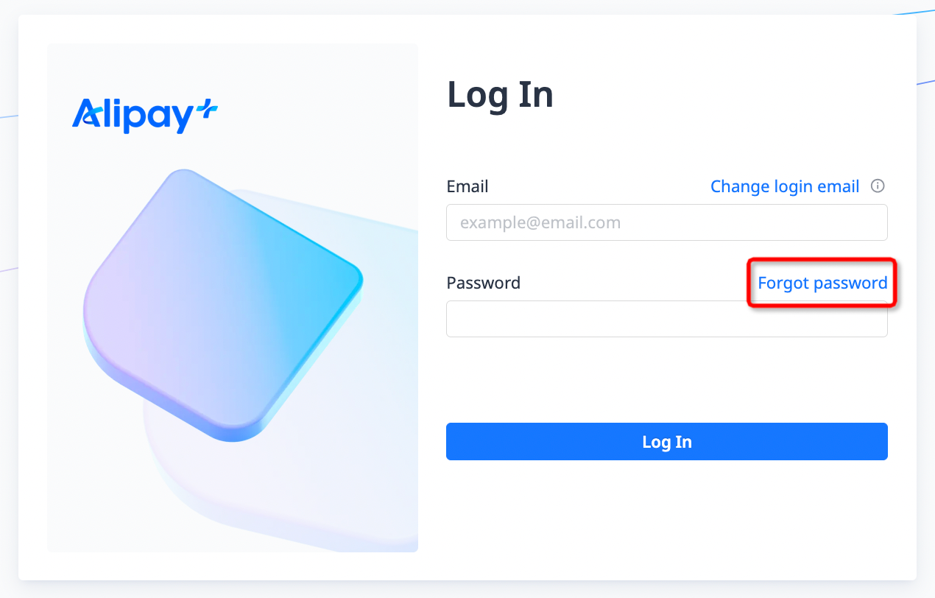The image size is (935, 598).
Task: Click the plus symbol in the Alipay+ logo
Action: (207, 111)
